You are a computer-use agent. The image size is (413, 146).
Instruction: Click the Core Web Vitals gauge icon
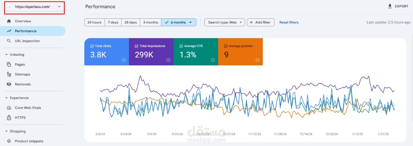[x=9, y=108]
